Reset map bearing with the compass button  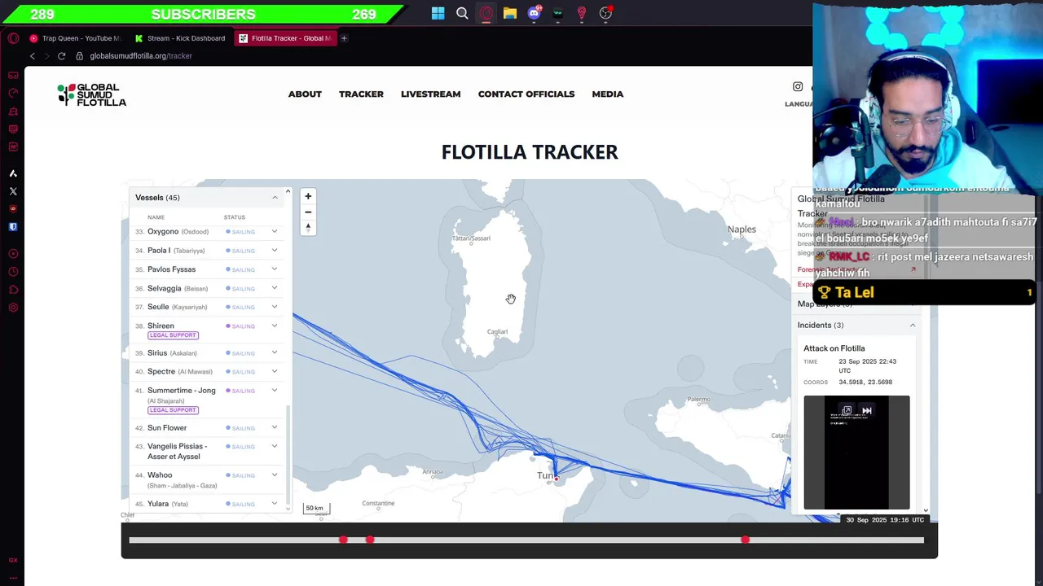coord(308,227)
